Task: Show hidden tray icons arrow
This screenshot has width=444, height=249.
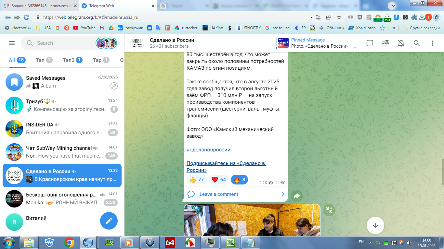Action: [370, 243]
